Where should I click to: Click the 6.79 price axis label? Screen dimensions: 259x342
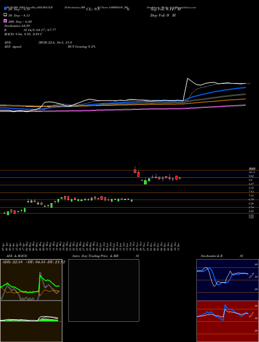(x=251, y=199)
